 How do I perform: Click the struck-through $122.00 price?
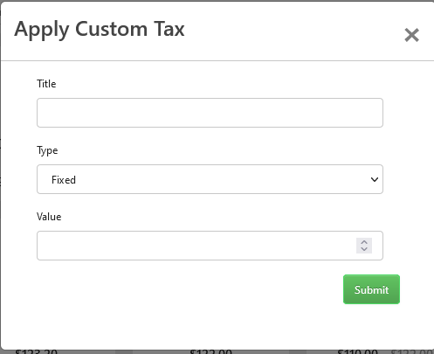[412, 351]
